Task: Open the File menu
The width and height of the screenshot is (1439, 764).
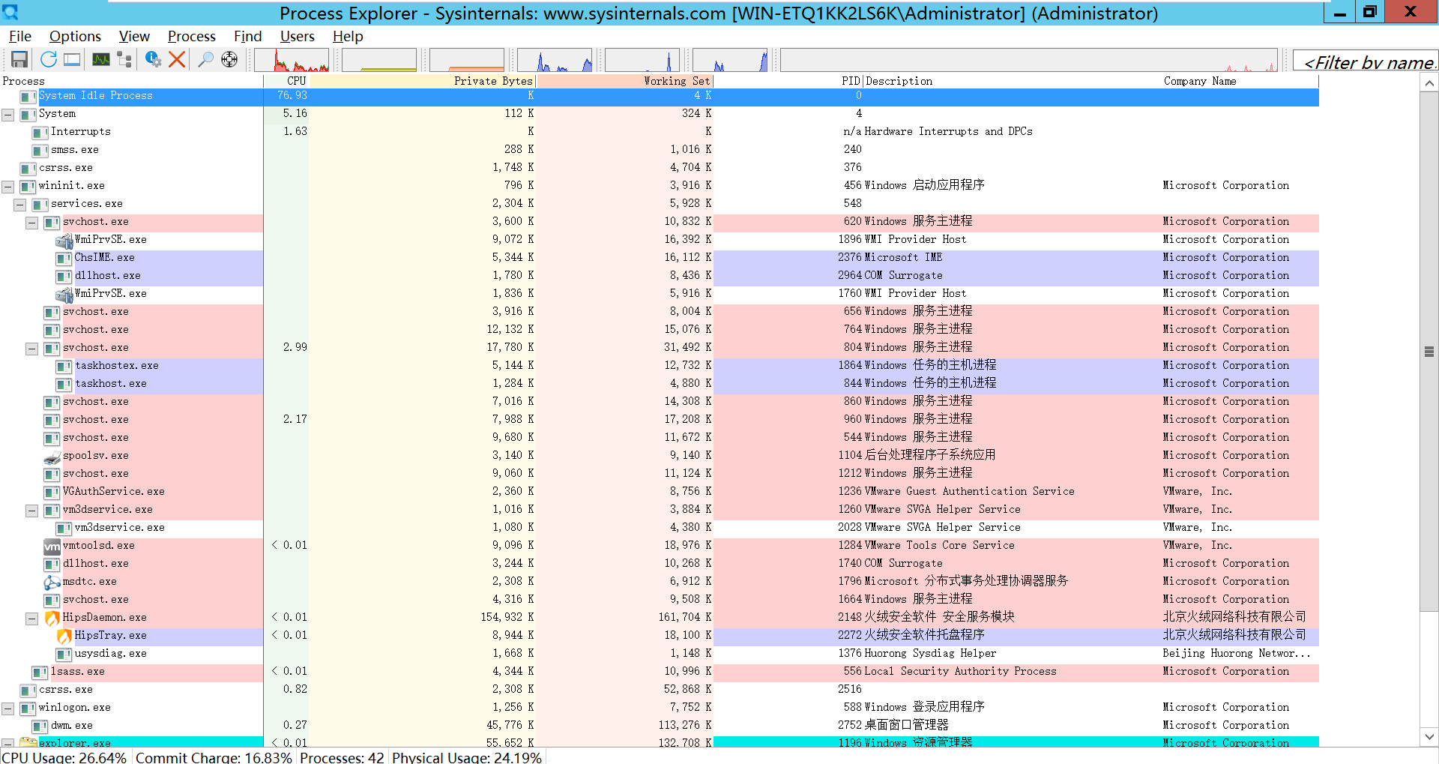Action: coord(20,36)
